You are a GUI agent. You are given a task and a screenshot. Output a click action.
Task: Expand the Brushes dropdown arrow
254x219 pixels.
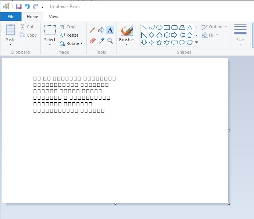pyautogui.click(x=127, y=44)
